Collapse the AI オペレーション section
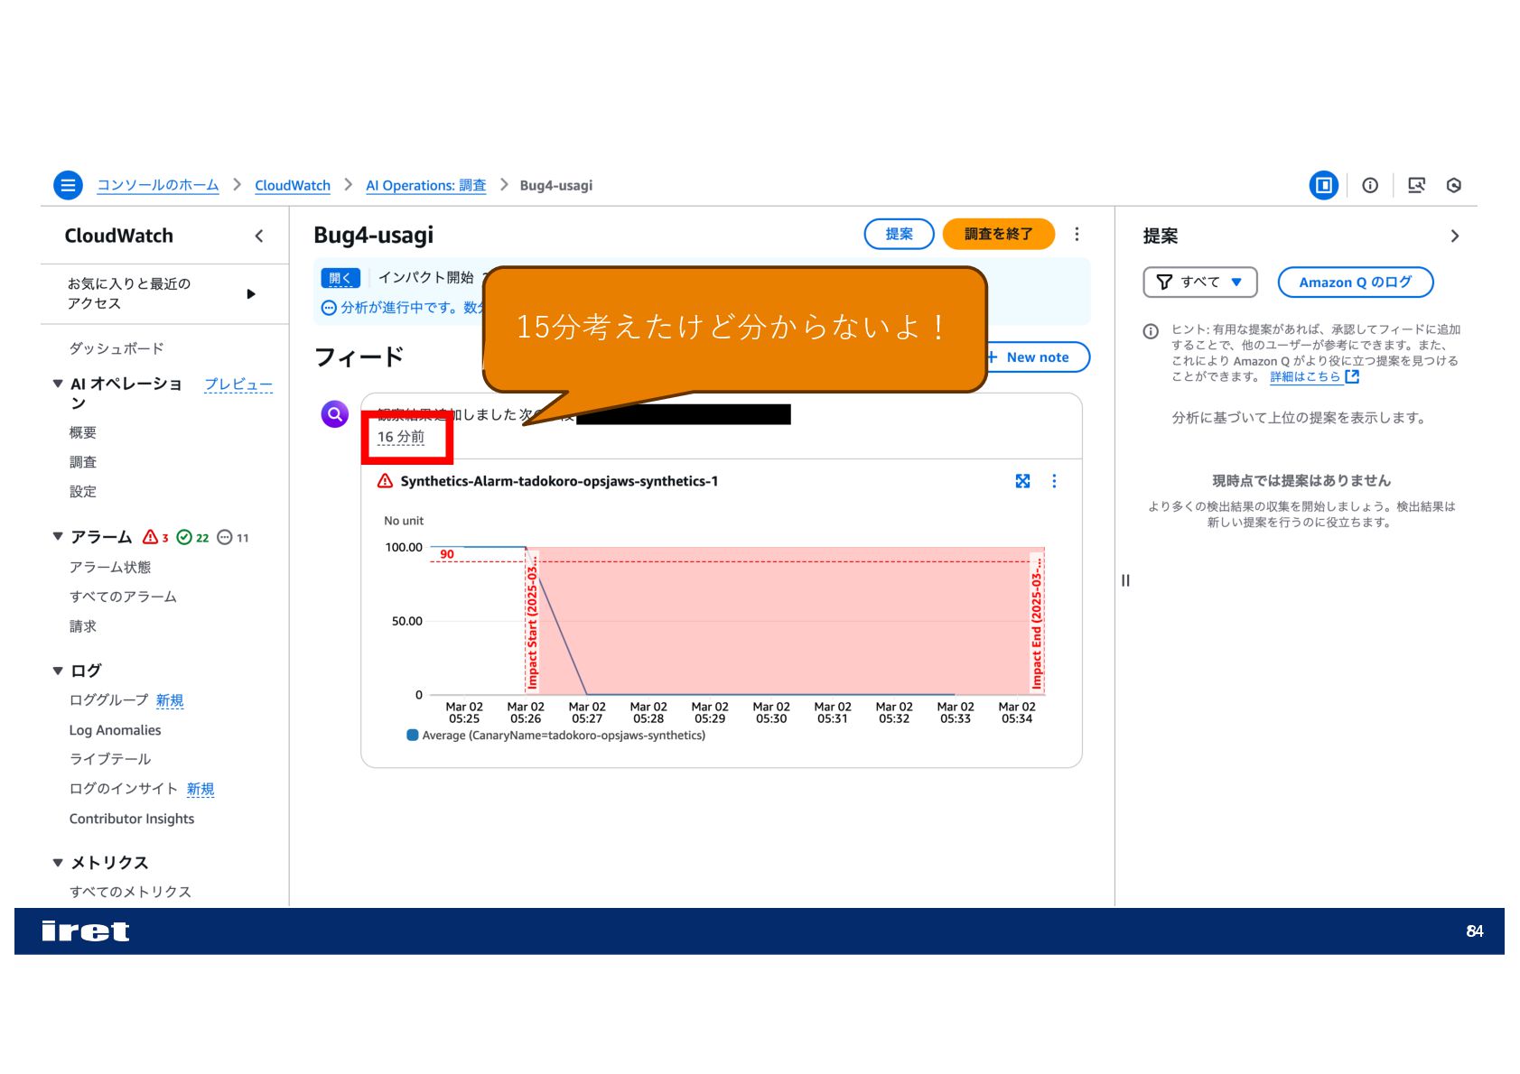Viewport: 1520px width, 1074px height. coord(58,384)
